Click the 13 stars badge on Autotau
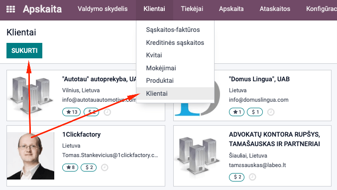The height and width of the screenshot is (190, 337). pyautogui.click(x=72, y=112)
